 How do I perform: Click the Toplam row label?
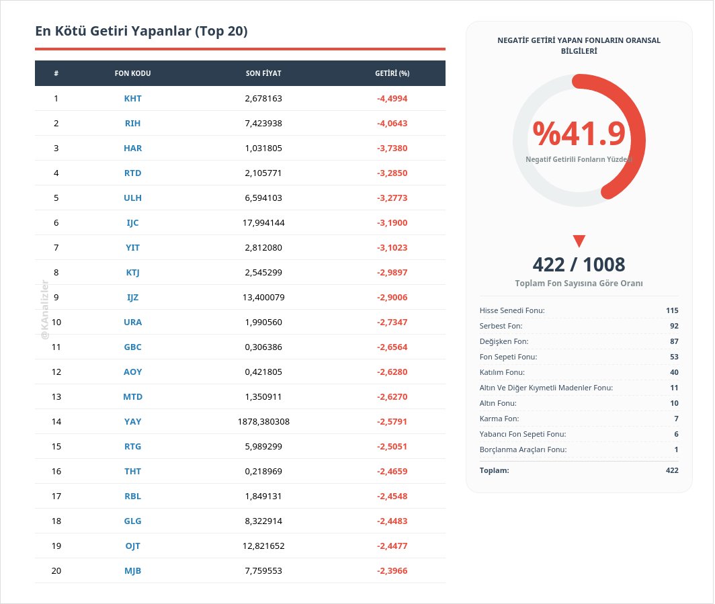495,470
